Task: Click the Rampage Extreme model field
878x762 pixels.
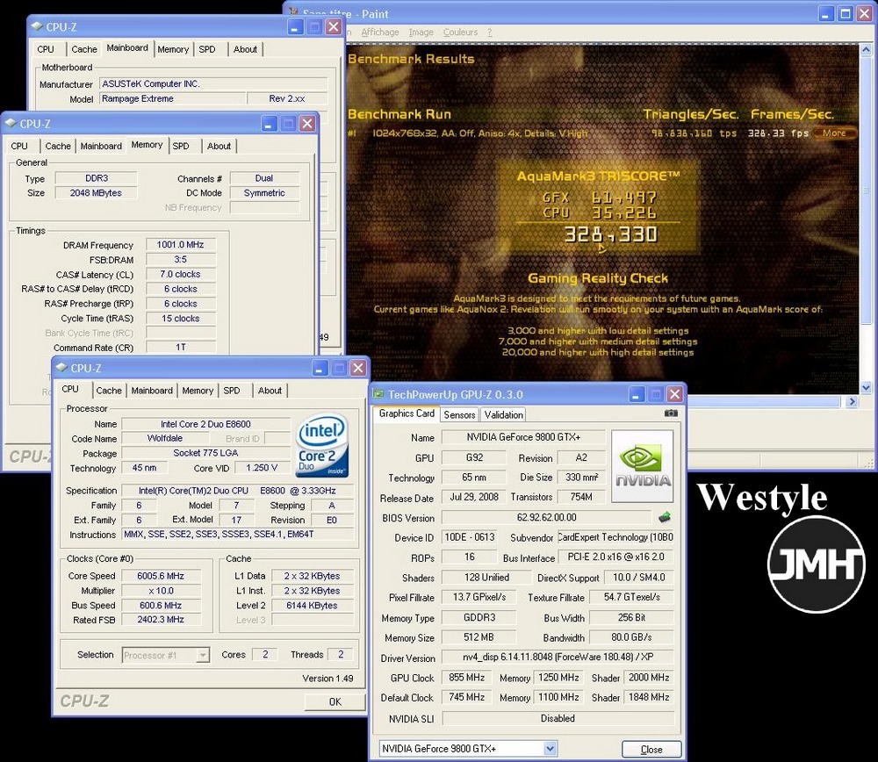Action: tap(172, 98)
